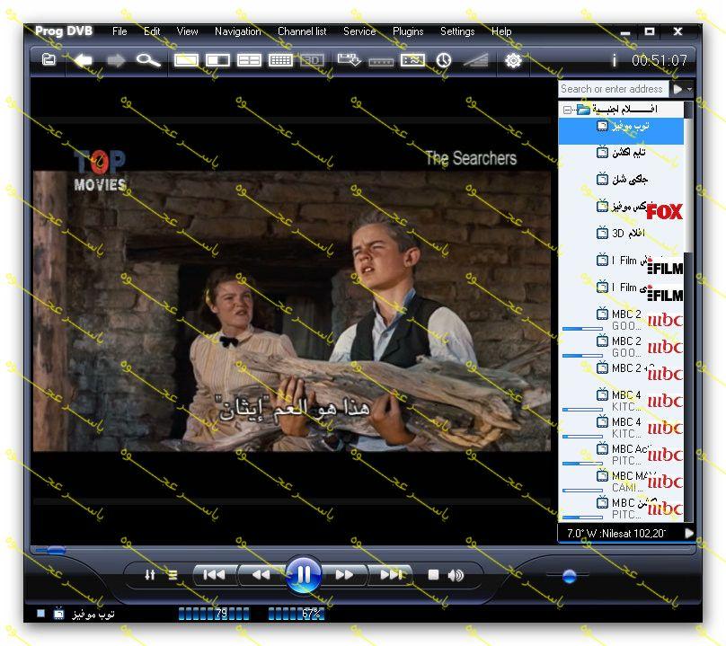The height and width of the screenshot is (646, 726).
Task: Open the Settings menu
Action: 457,31
